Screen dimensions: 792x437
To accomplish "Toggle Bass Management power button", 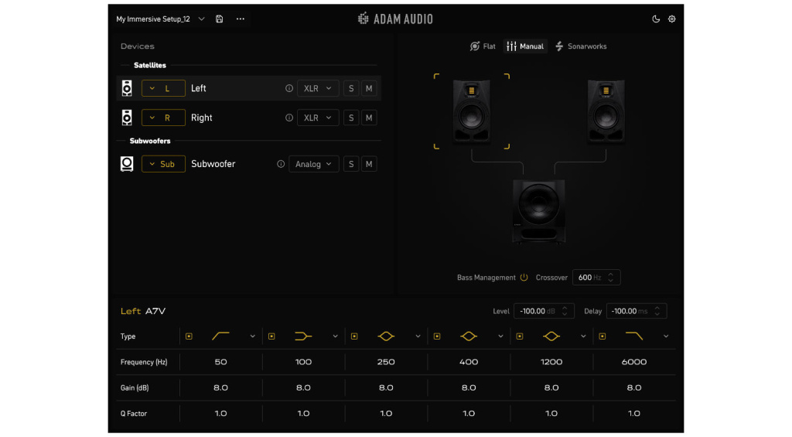I will point(524,278).
